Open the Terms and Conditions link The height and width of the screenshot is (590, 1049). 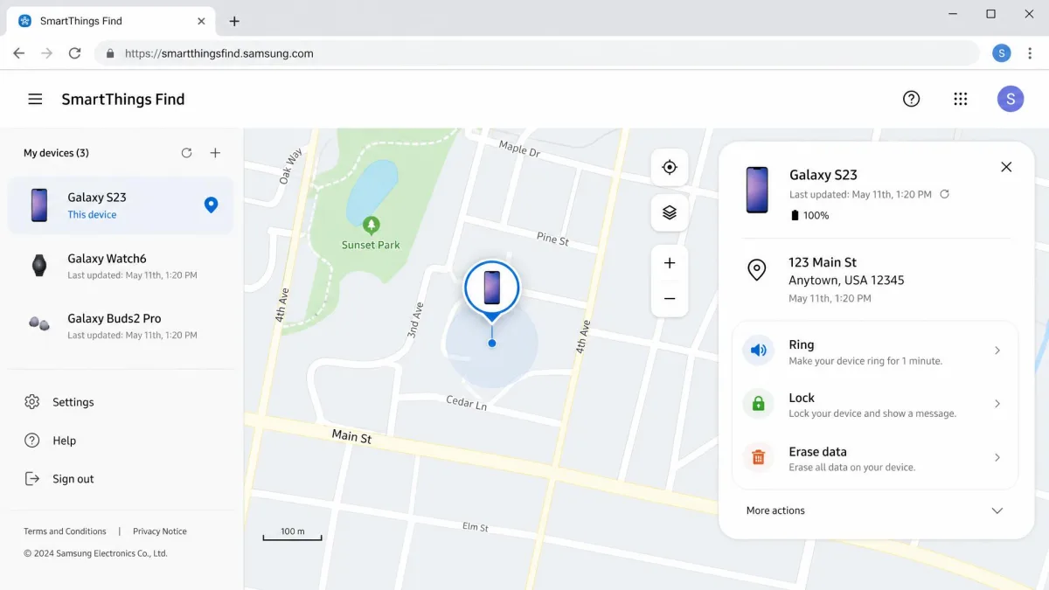(65, 531)
